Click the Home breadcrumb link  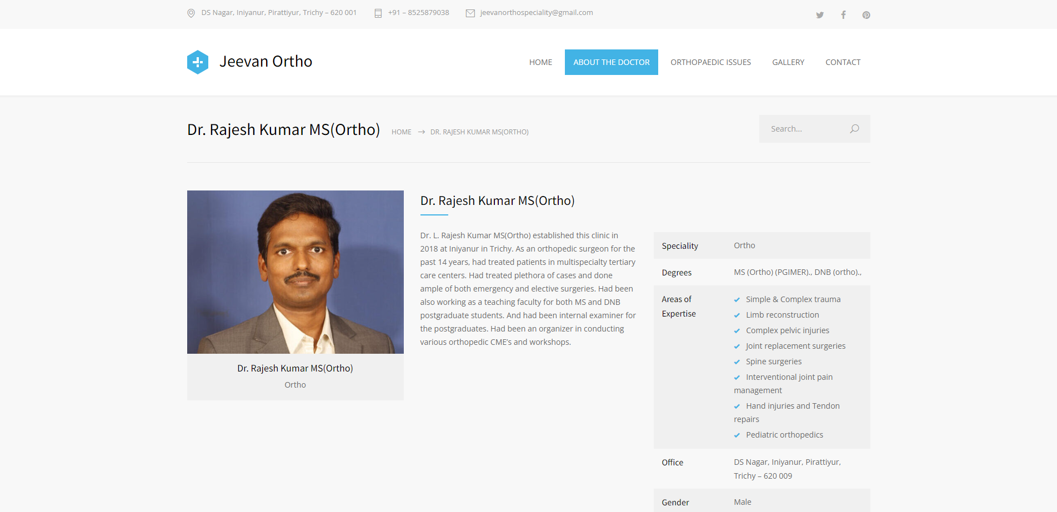point(401,132)
